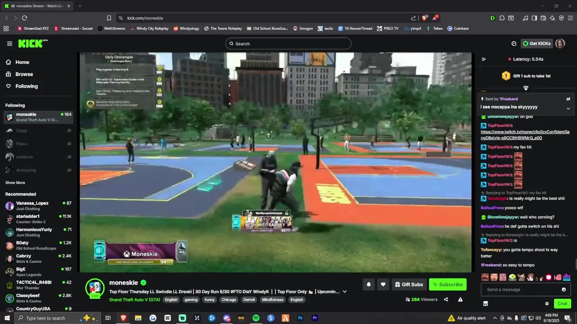This screenshot has height=324, width=577.
Task: Click Get KICKs button
Action: point(537,44)
